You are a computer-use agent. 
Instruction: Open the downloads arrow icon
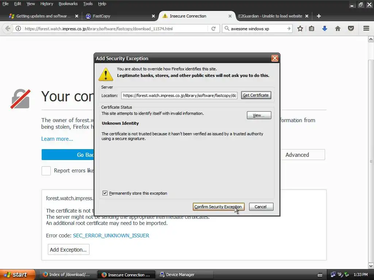click(325, 28)
